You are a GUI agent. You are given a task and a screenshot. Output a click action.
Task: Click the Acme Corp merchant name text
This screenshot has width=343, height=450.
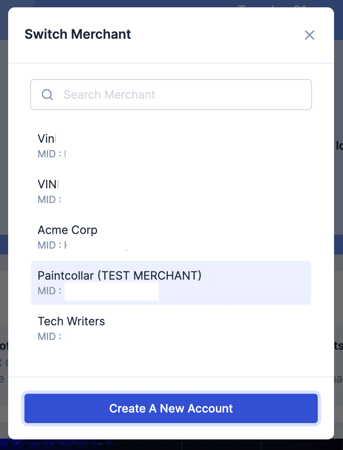click(x=67, y=230)
